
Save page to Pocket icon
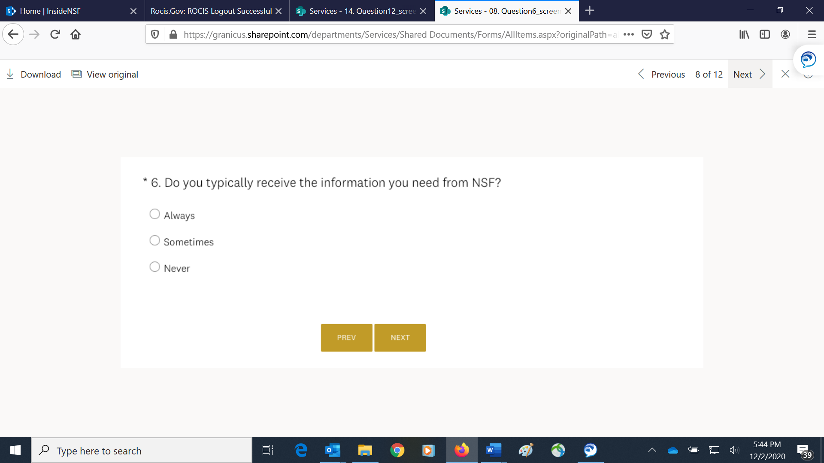647,34
